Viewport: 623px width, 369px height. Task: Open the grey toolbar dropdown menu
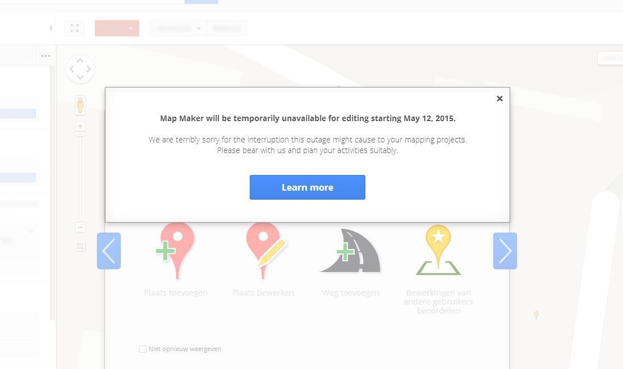pyautogui.click(x=178, y=28)
